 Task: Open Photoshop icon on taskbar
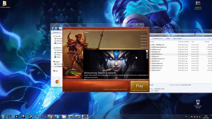(44, 117)
